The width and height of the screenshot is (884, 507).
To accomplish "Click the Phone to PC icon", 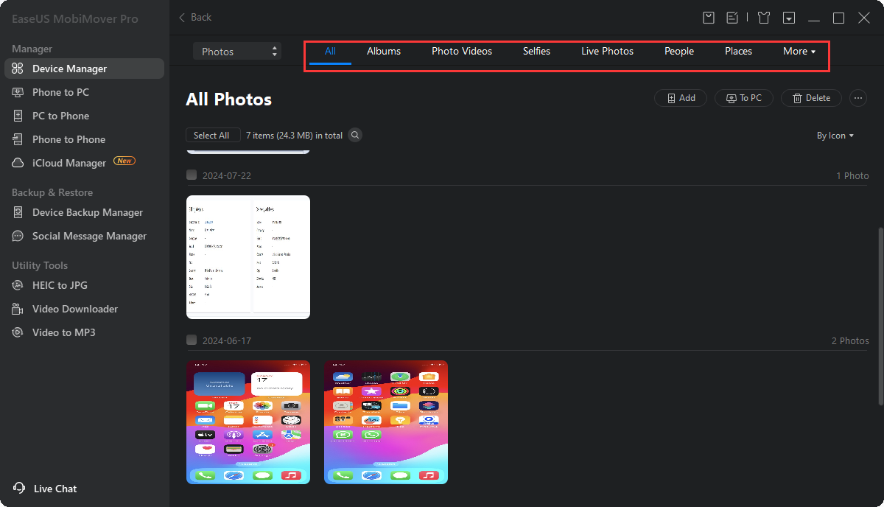I will [18, 92].
